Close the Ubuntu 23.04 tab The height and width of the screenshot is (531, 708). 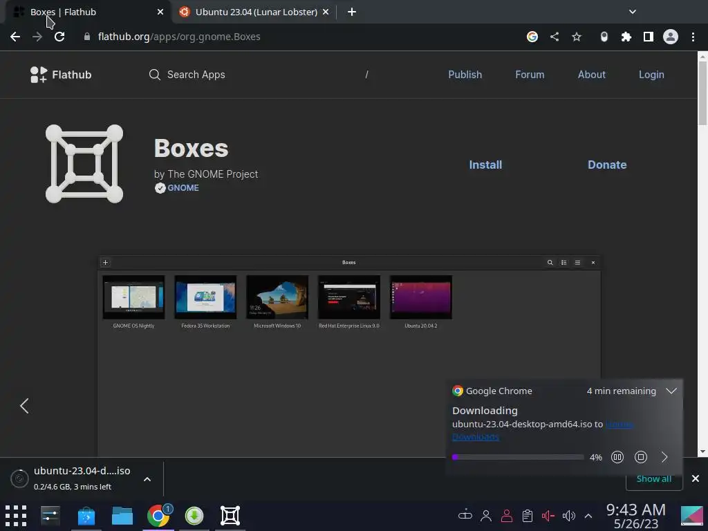click(x=326, y=12)
